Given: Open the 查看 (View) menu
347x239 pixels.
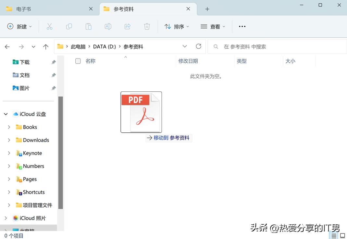Looking at the screenshot, I should click(213, 26).
